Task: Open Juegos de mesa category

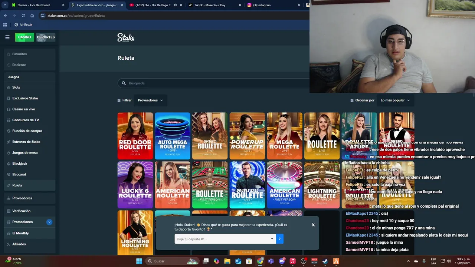Action: pyautogui.click(x=30, y=153)
